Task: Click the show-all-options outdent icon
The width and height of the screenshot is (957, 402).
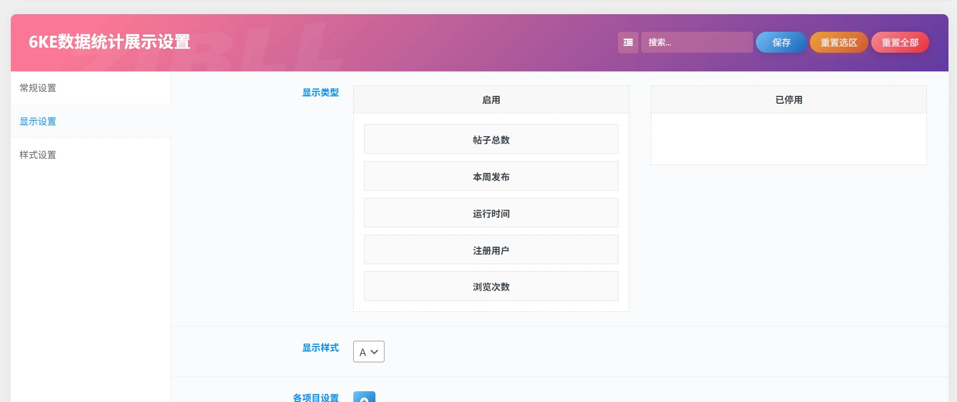Action: 628,43
